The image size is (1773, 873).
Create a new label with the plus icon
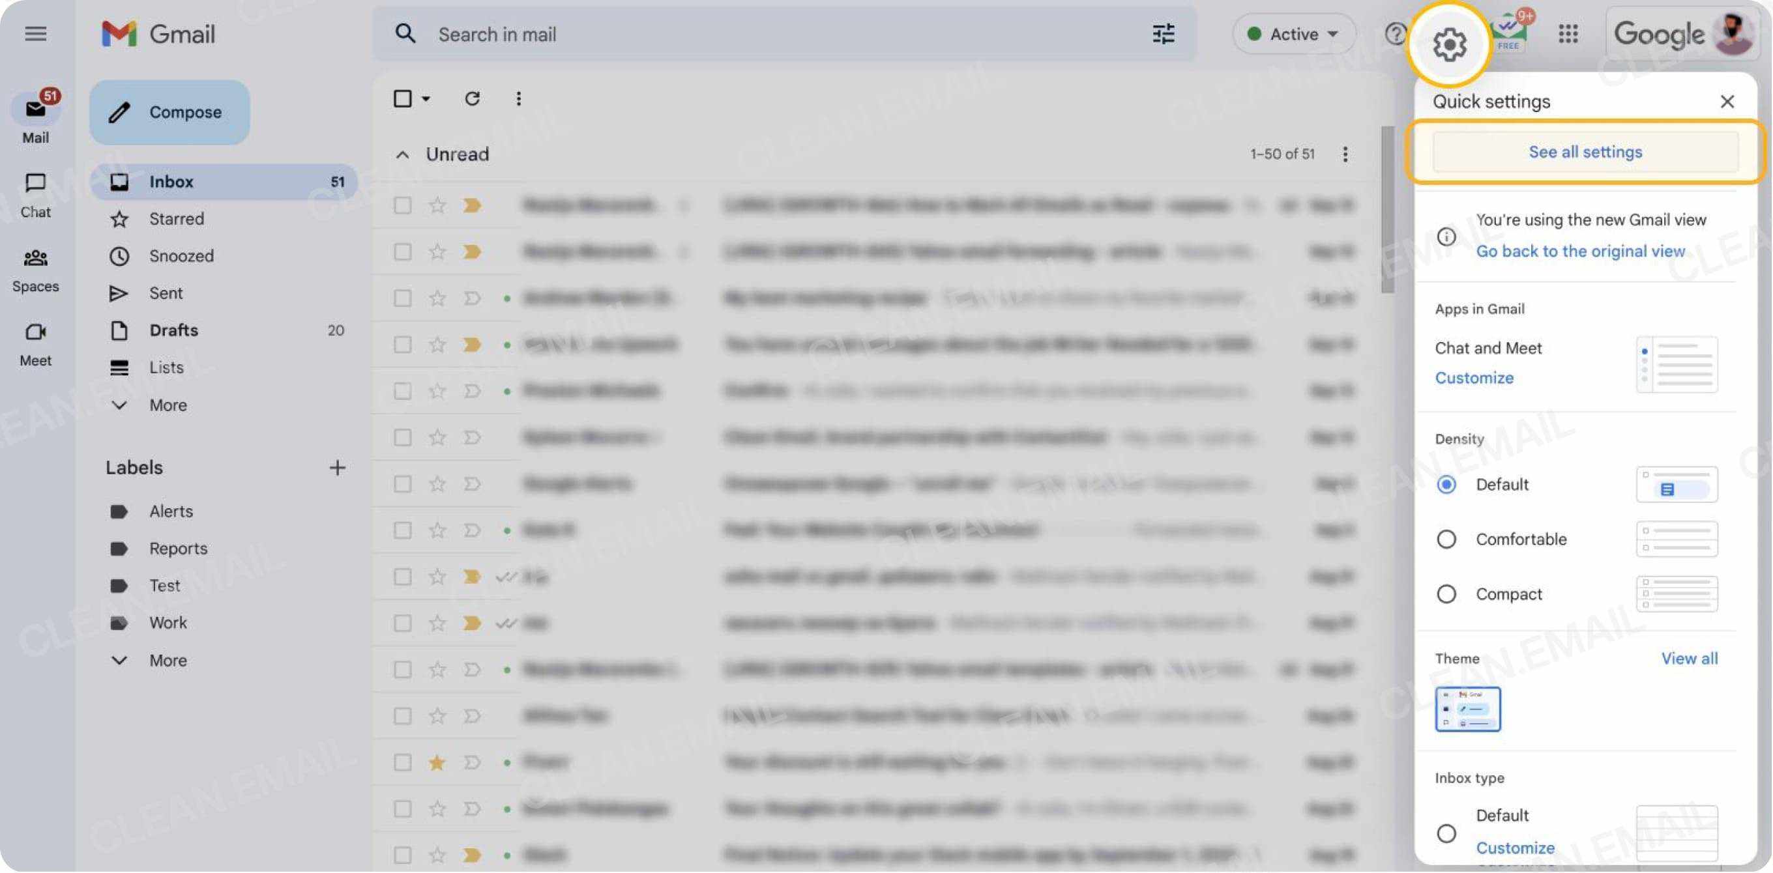click(x=337, y=467)
